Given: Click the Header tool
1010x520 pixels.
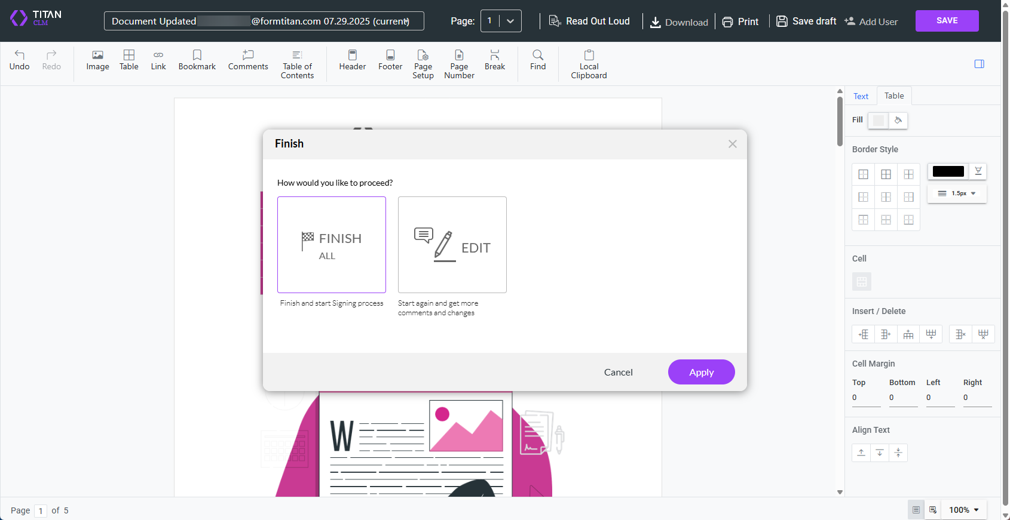Looking at the screenshot, I should [x=353, y=60].
